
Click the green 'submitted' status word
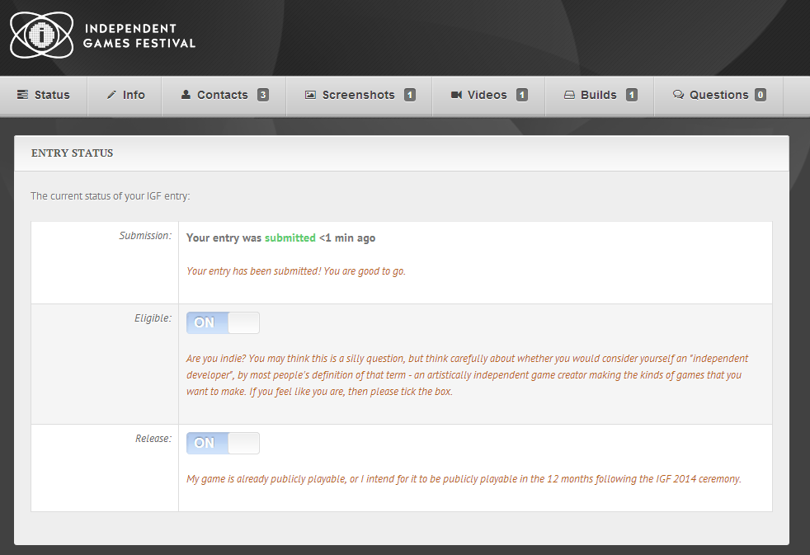tap(290, 238)
